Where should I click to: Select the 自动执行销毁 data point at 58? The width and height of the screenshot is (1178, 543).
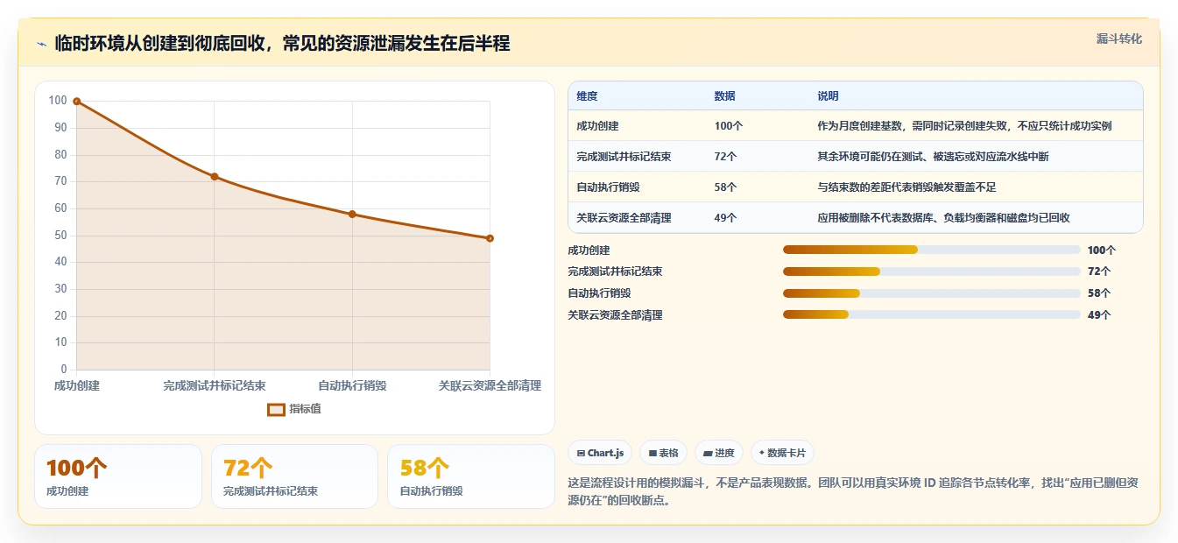[x=352, y=214]
